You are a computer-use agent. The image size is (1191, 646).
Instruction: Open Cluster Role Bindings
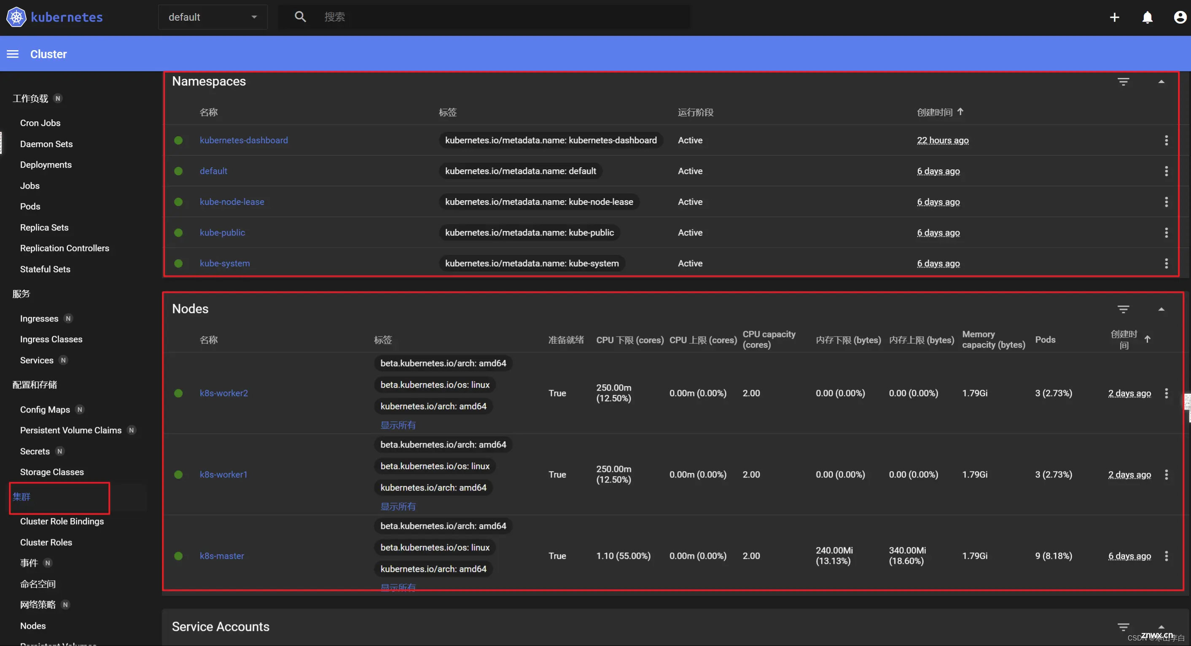[x=62, y=521]
